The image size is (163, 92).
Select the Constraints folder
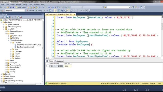tap(17, 52)
